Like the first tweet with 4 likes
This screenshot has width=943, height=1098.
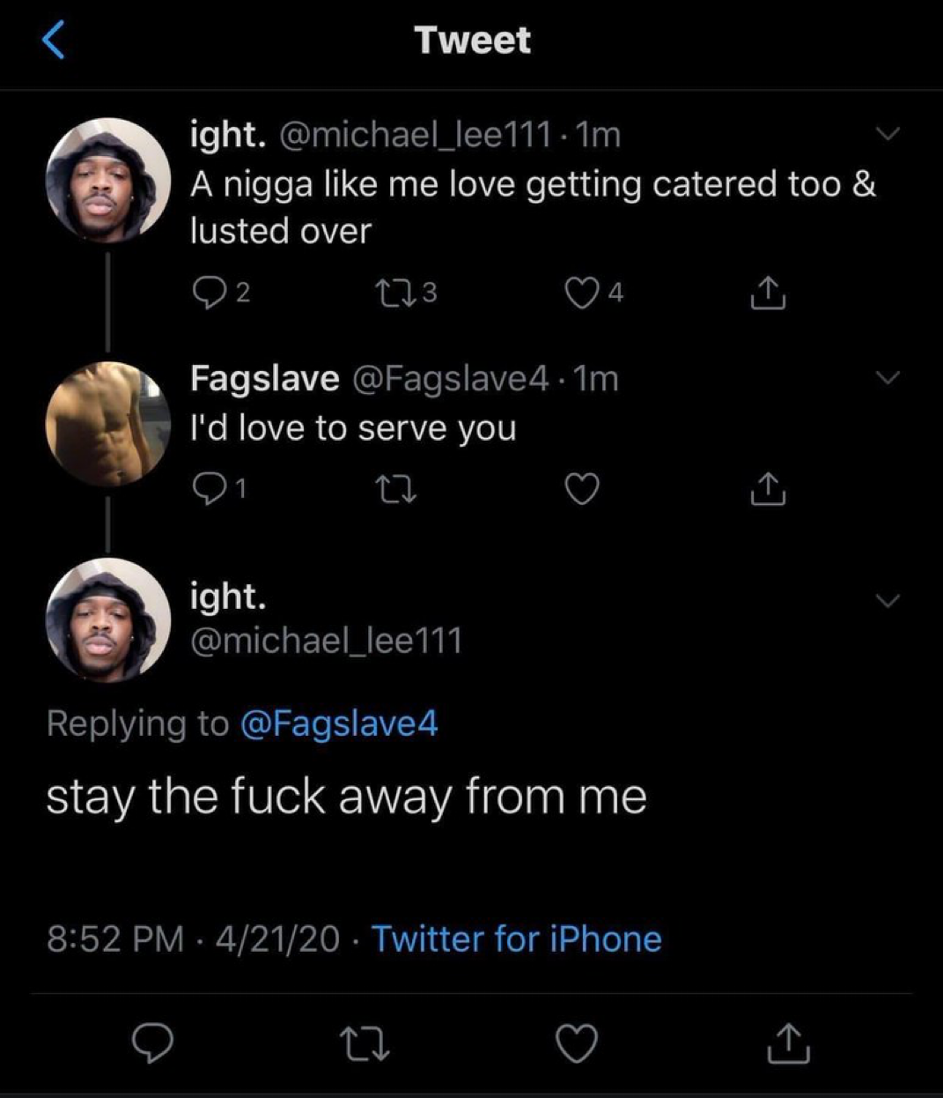(581, 293)
